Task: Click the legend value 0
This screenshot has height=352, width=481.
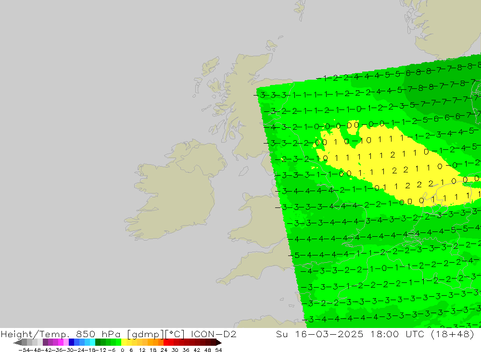Action: click(x=122, y=350)
